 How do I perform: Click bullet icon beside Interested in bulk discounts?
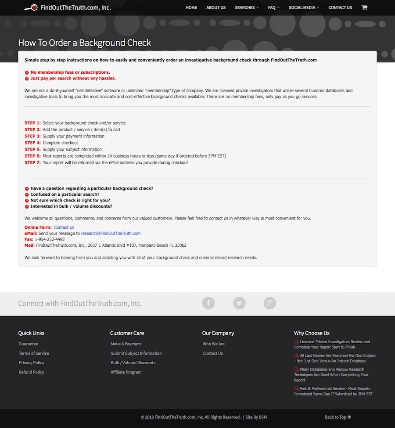click(27, 207)
